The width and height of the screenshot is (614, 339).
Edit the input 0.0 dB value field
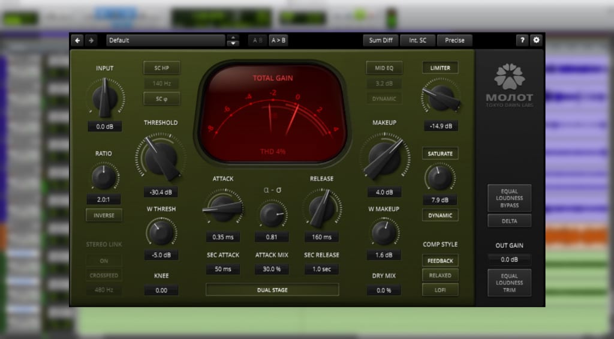click(104, 127)
